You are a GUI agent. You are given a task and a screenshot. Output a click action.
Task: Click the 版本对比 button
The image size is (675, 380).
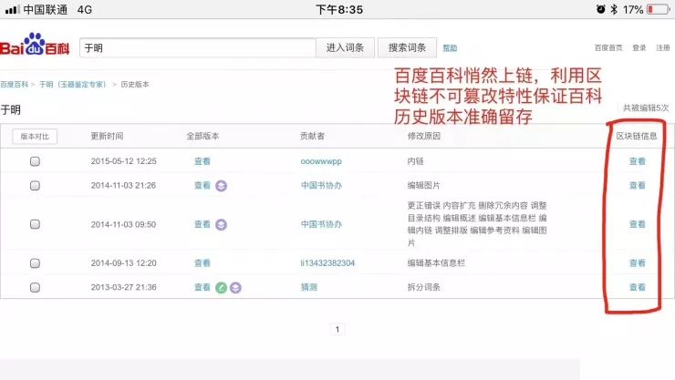click(35, 137)
